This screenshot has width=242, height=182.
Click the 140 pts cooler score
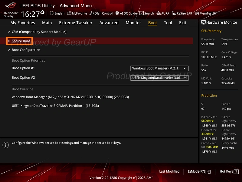(226, 109)
